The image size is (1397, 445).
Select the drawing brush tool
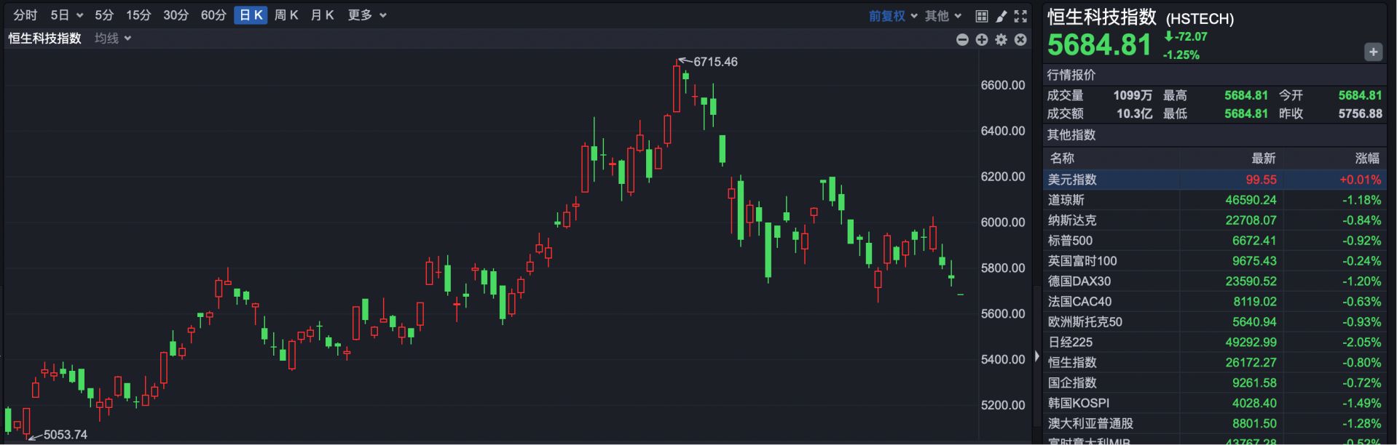point(1001,16)
